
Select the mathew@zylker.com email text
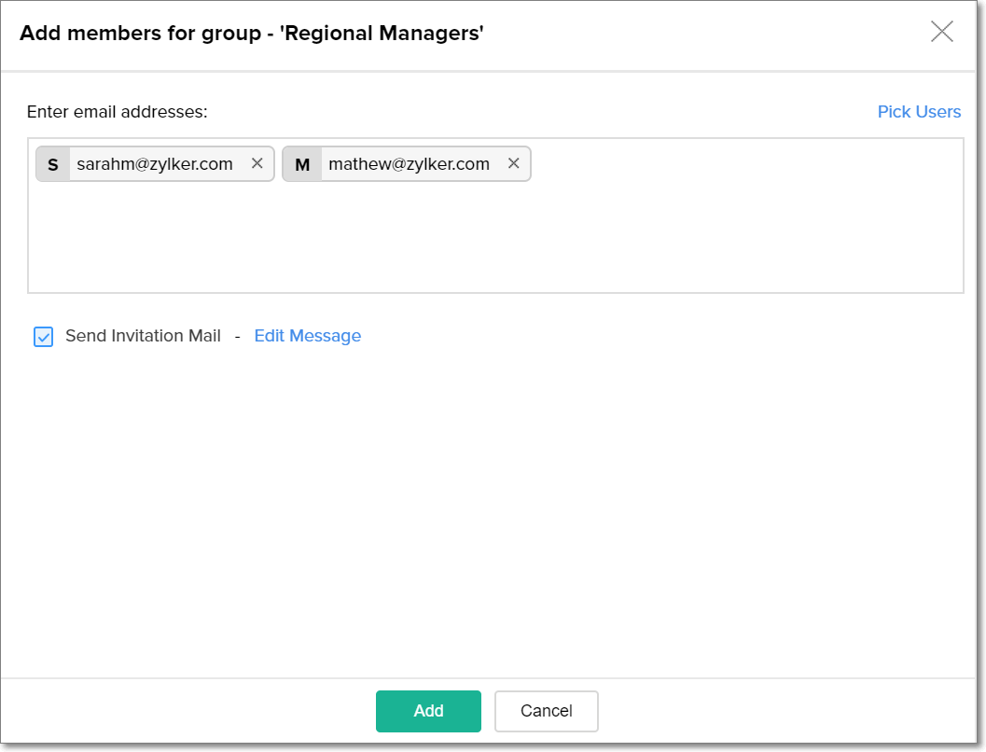point(409,164)
